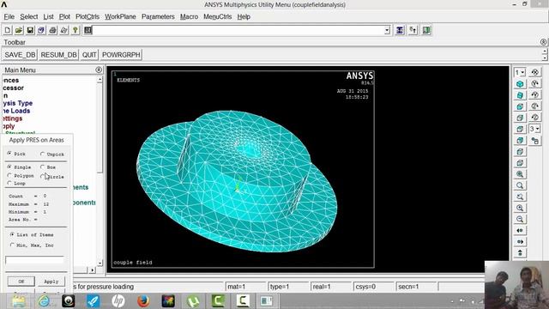Click the Zoom In magnifier plus icon
549x309 pixels.
(x=520, y=208)
